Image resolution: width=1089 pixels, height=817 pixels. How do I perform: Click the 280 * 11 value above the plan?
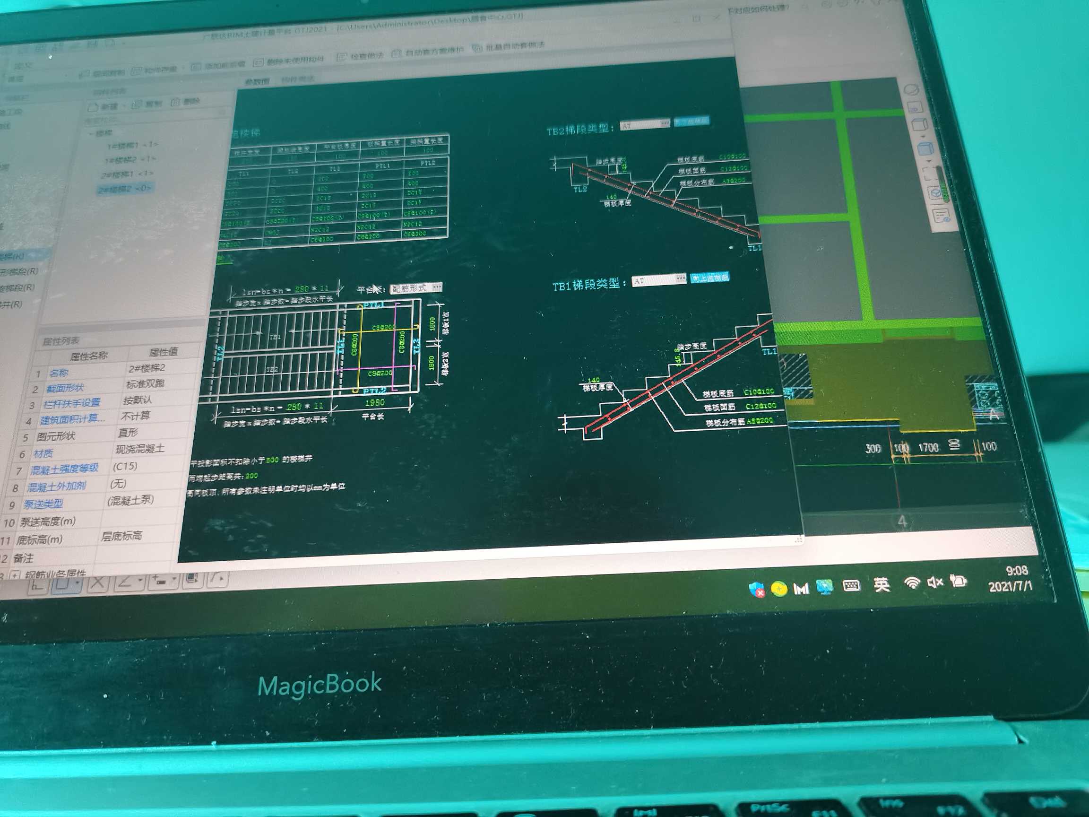point(311,289)
